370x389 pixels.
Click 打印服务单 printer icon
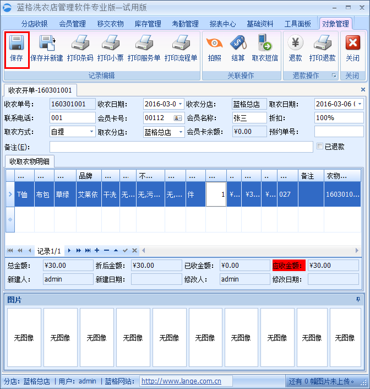point(144,42)
